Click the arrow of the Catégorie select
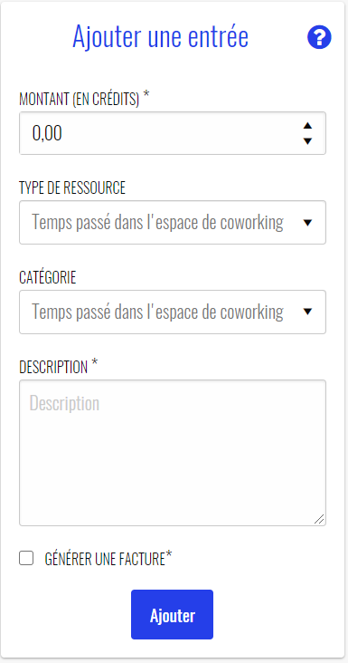Image resolution: width=348 pixels, height=663 pixels. pos(308,312)
